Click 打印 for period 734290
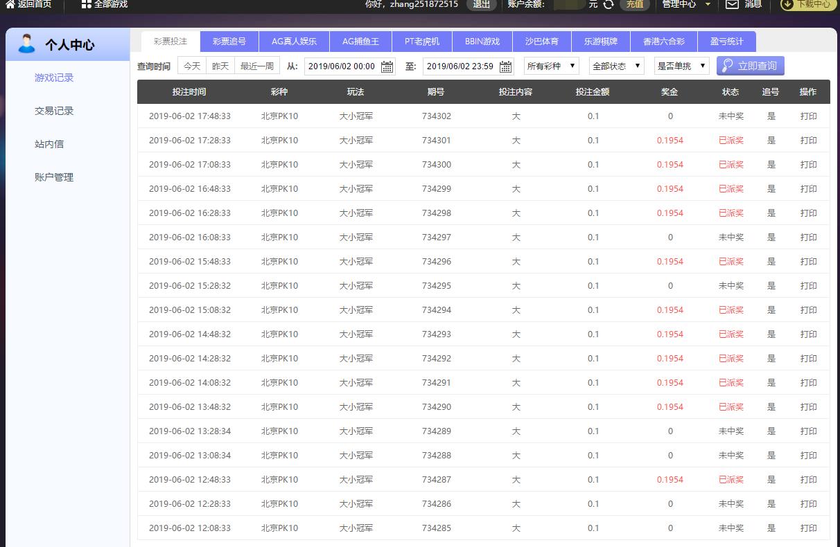This screenshot has height=547, width=840. pyautogui.click(x=809, y=407)
